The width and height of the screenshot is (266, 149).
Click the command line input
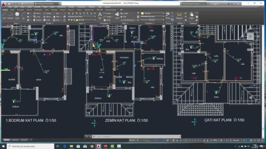point(137,136)
